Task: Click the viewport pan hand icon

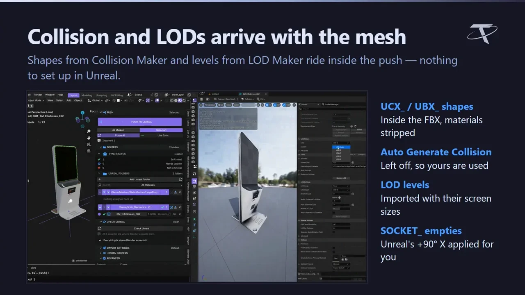Action: click(89, 138)
